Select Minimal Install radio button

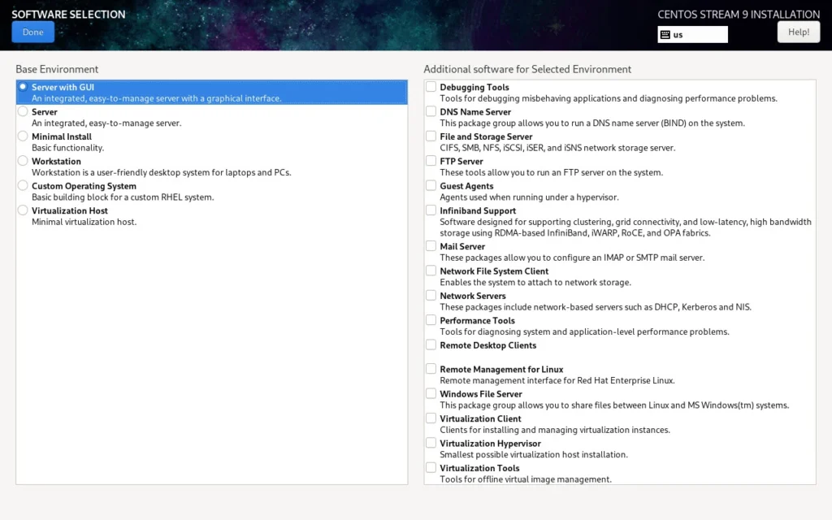(x=23, y=136)
